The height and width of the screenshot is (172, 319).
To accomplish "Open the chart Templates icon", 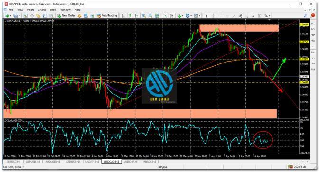I will pos(196,16).
